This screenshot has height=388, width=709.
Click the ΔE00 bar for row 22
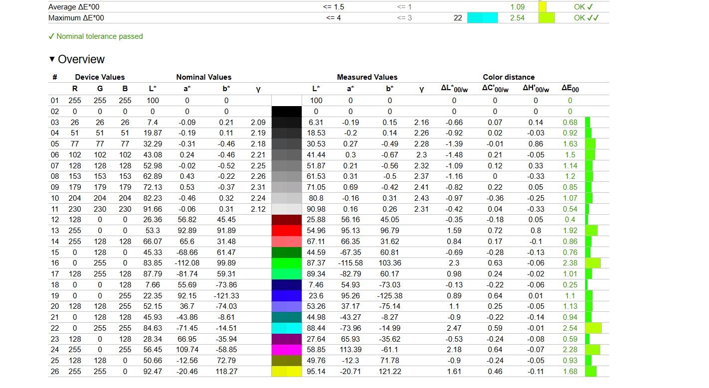593,328
